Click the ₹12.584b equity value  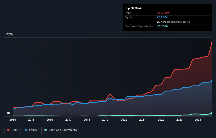click(163, 17)
